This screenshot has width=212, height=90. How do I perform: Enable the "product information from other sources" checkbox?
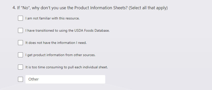[x=20, y=55]
